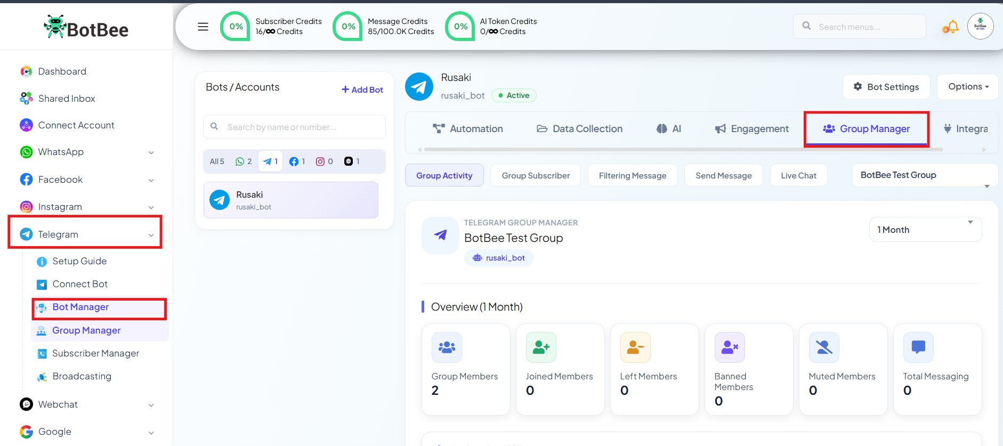
Task: Filter bots by Telegram accounts
Action: (271, 161)
